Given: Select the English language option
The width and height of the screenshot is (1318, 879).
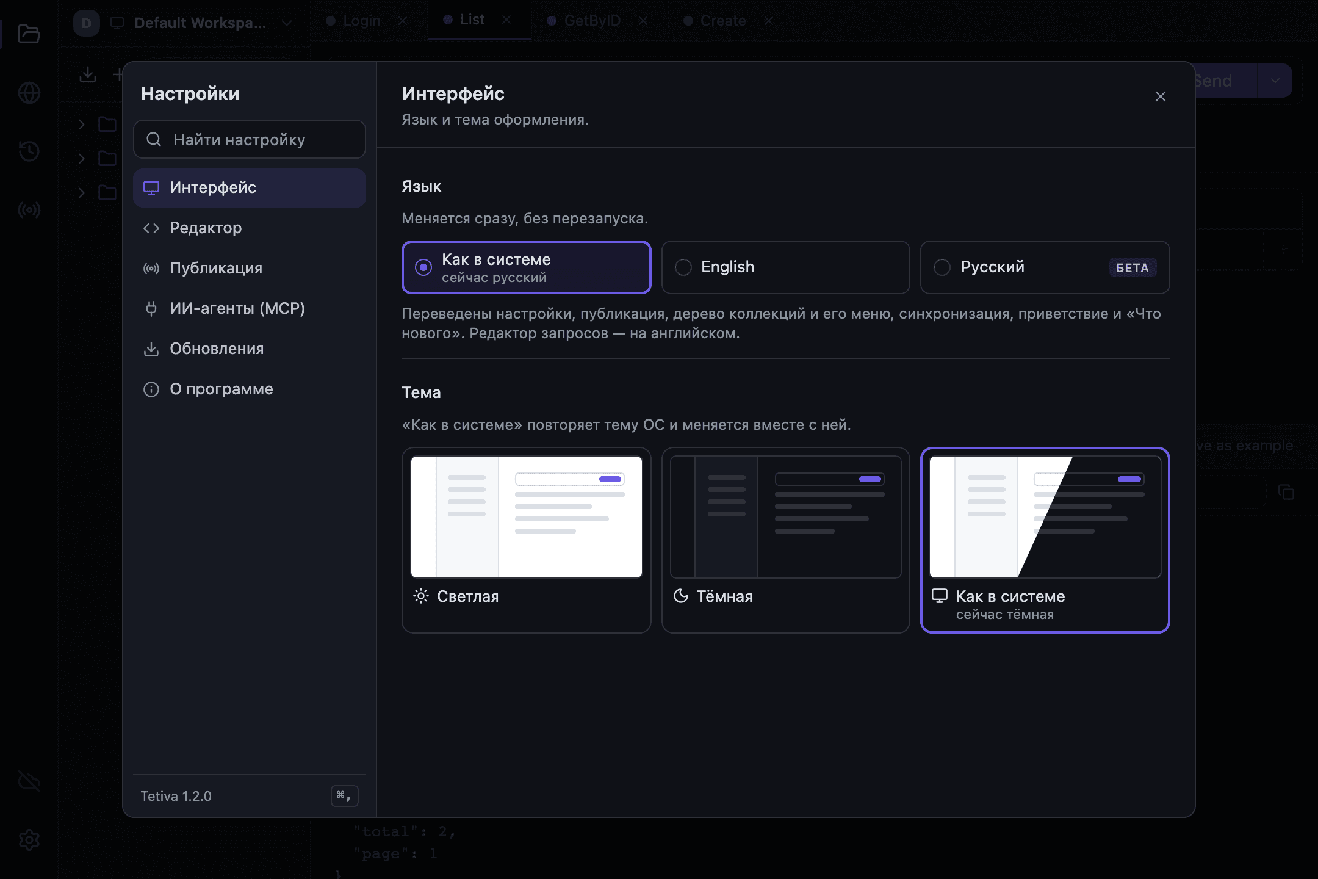Looking at the screenshot, I should (x=786, y=267).
